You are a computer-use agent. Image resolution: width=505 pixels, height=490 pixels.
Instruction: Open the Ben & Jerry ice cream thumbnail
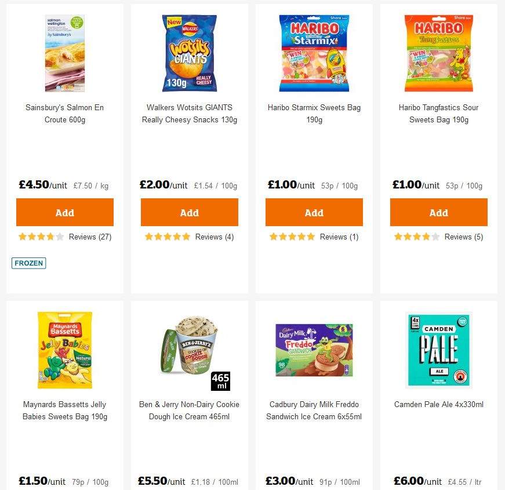click(189, 349)
